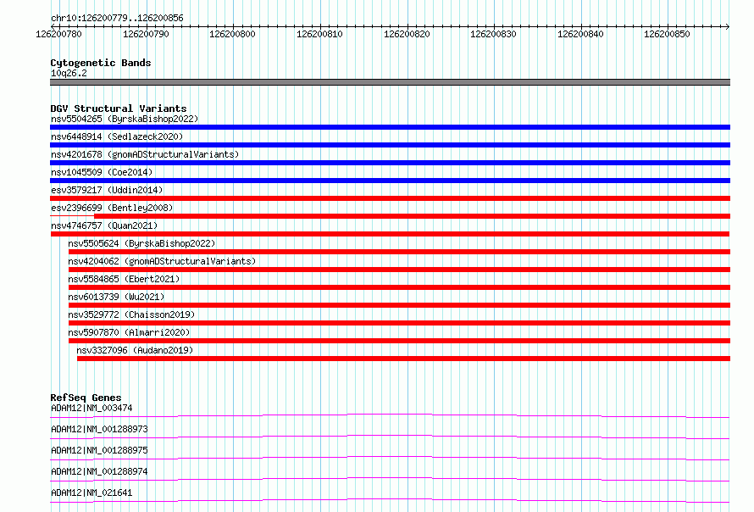This screenshot has width=754, height=512.
Task: Open transcript ADAM12|NM_021641
Action: 91,493
